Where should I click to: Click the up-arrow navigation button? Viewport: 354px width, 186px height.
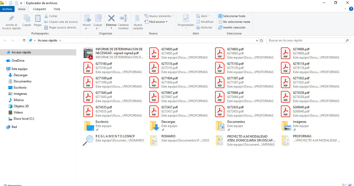pyautogui.click(x=24, y=40)
